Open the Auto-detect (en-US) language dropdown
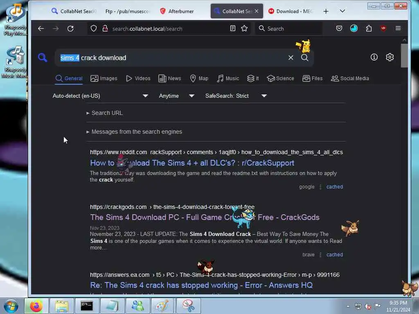 tap(100, 96)
